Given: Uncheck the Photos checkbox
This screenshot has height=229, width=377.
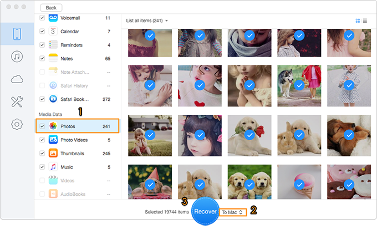Looking at the screenshot, I should pos(42,126).
